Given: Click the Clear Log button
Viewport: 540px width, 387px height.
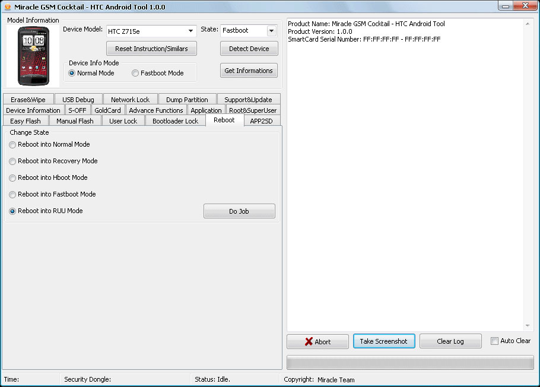Looking at the screenshot, I should pyautogui.click(x=450, y=341).
